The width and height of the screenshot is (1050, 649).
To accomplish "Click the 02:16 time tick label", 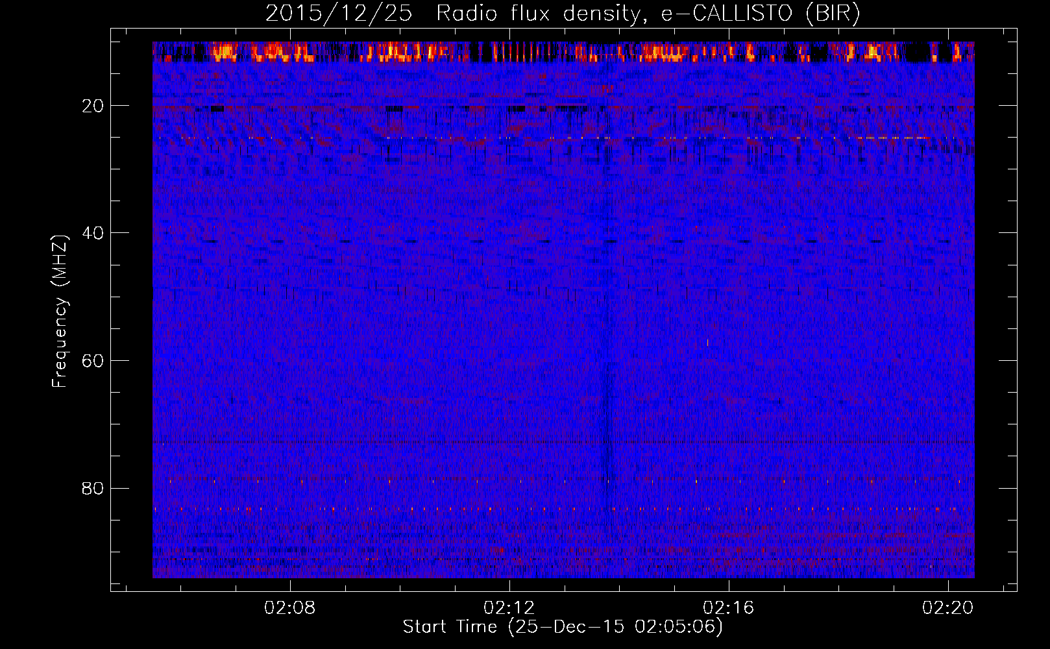I will click(x=729, y=607).
